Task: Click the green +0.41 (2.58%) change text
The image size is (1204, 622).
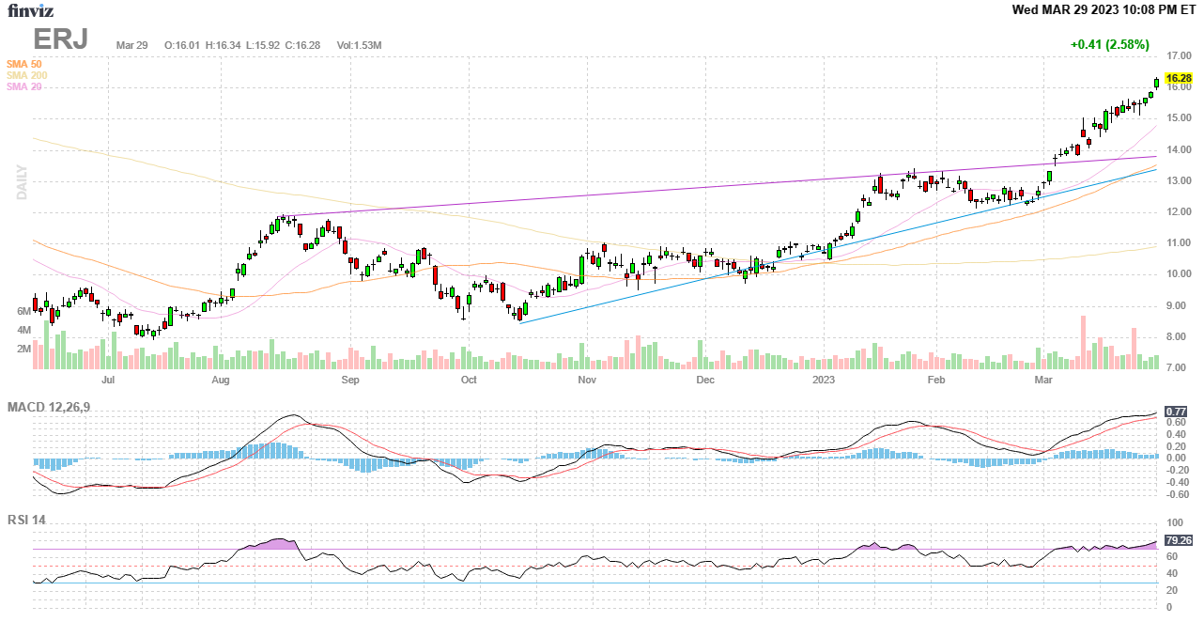Action: coord(1109,44)
